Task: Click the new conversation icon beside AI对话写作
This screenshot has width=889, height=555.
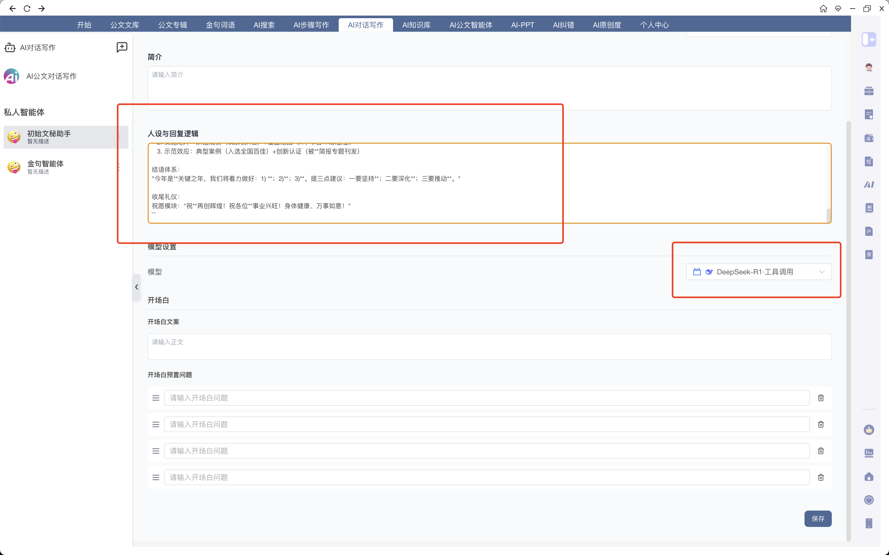Action: tap(122, 47)
